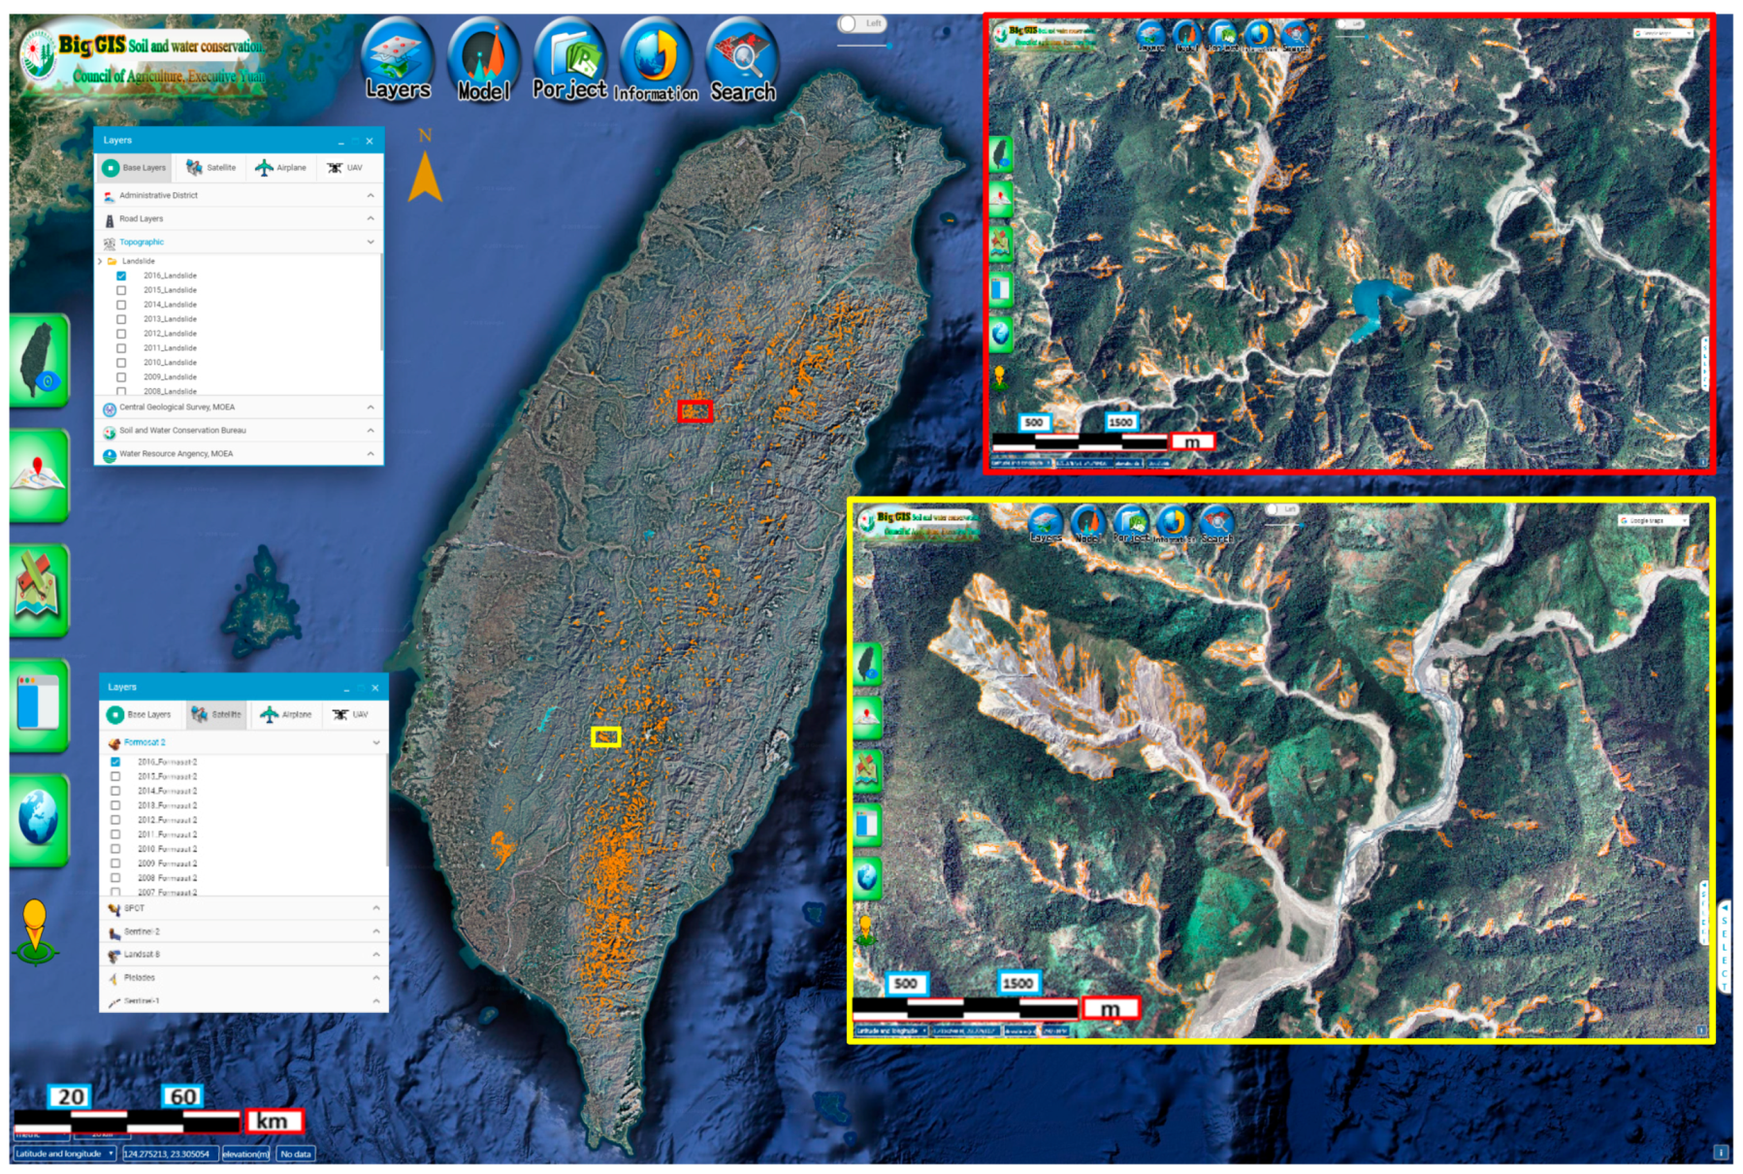The width and height of the screenshot is (1743, 1174).
Task: Click the coordinates field 124.275213, 23.305054
Action: (x=169, y=1154)
